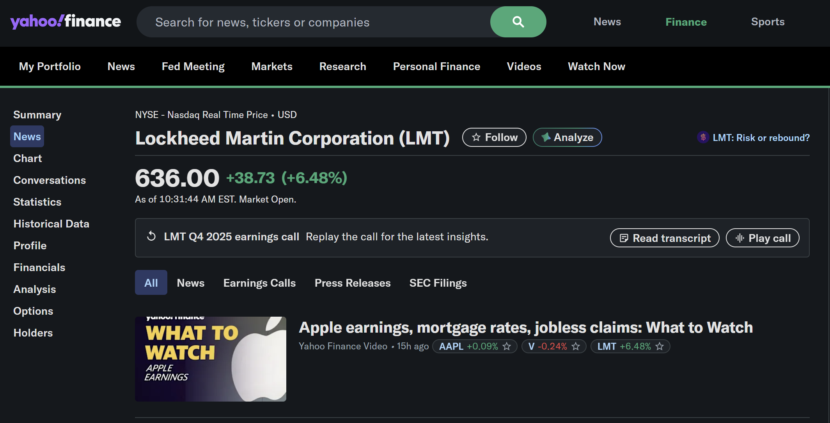Open Apple earnings What to Watch headline
The width and height of the screenshot is (830, 423).
[x=525, y=328]
